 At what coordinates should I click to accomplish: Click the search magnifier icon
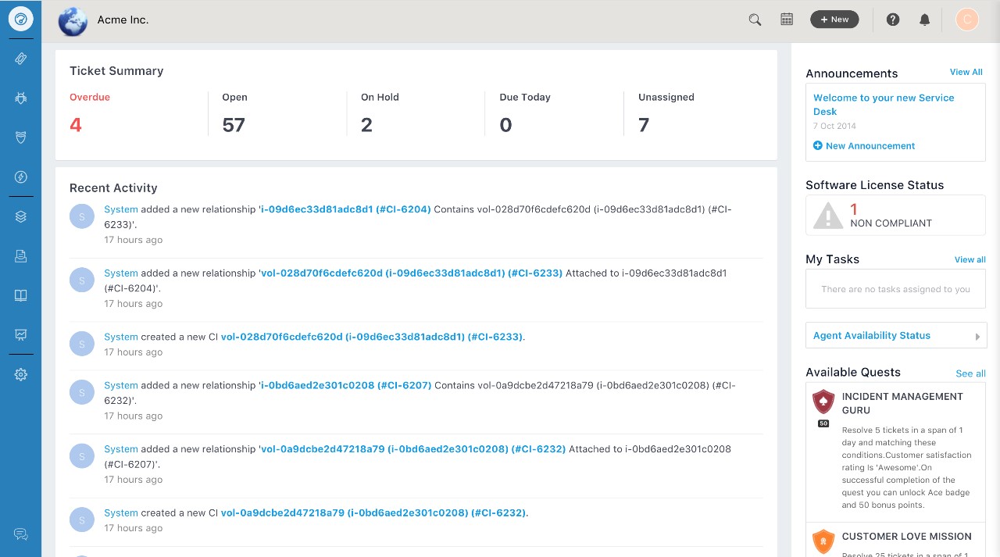click(x=755, y=20)
